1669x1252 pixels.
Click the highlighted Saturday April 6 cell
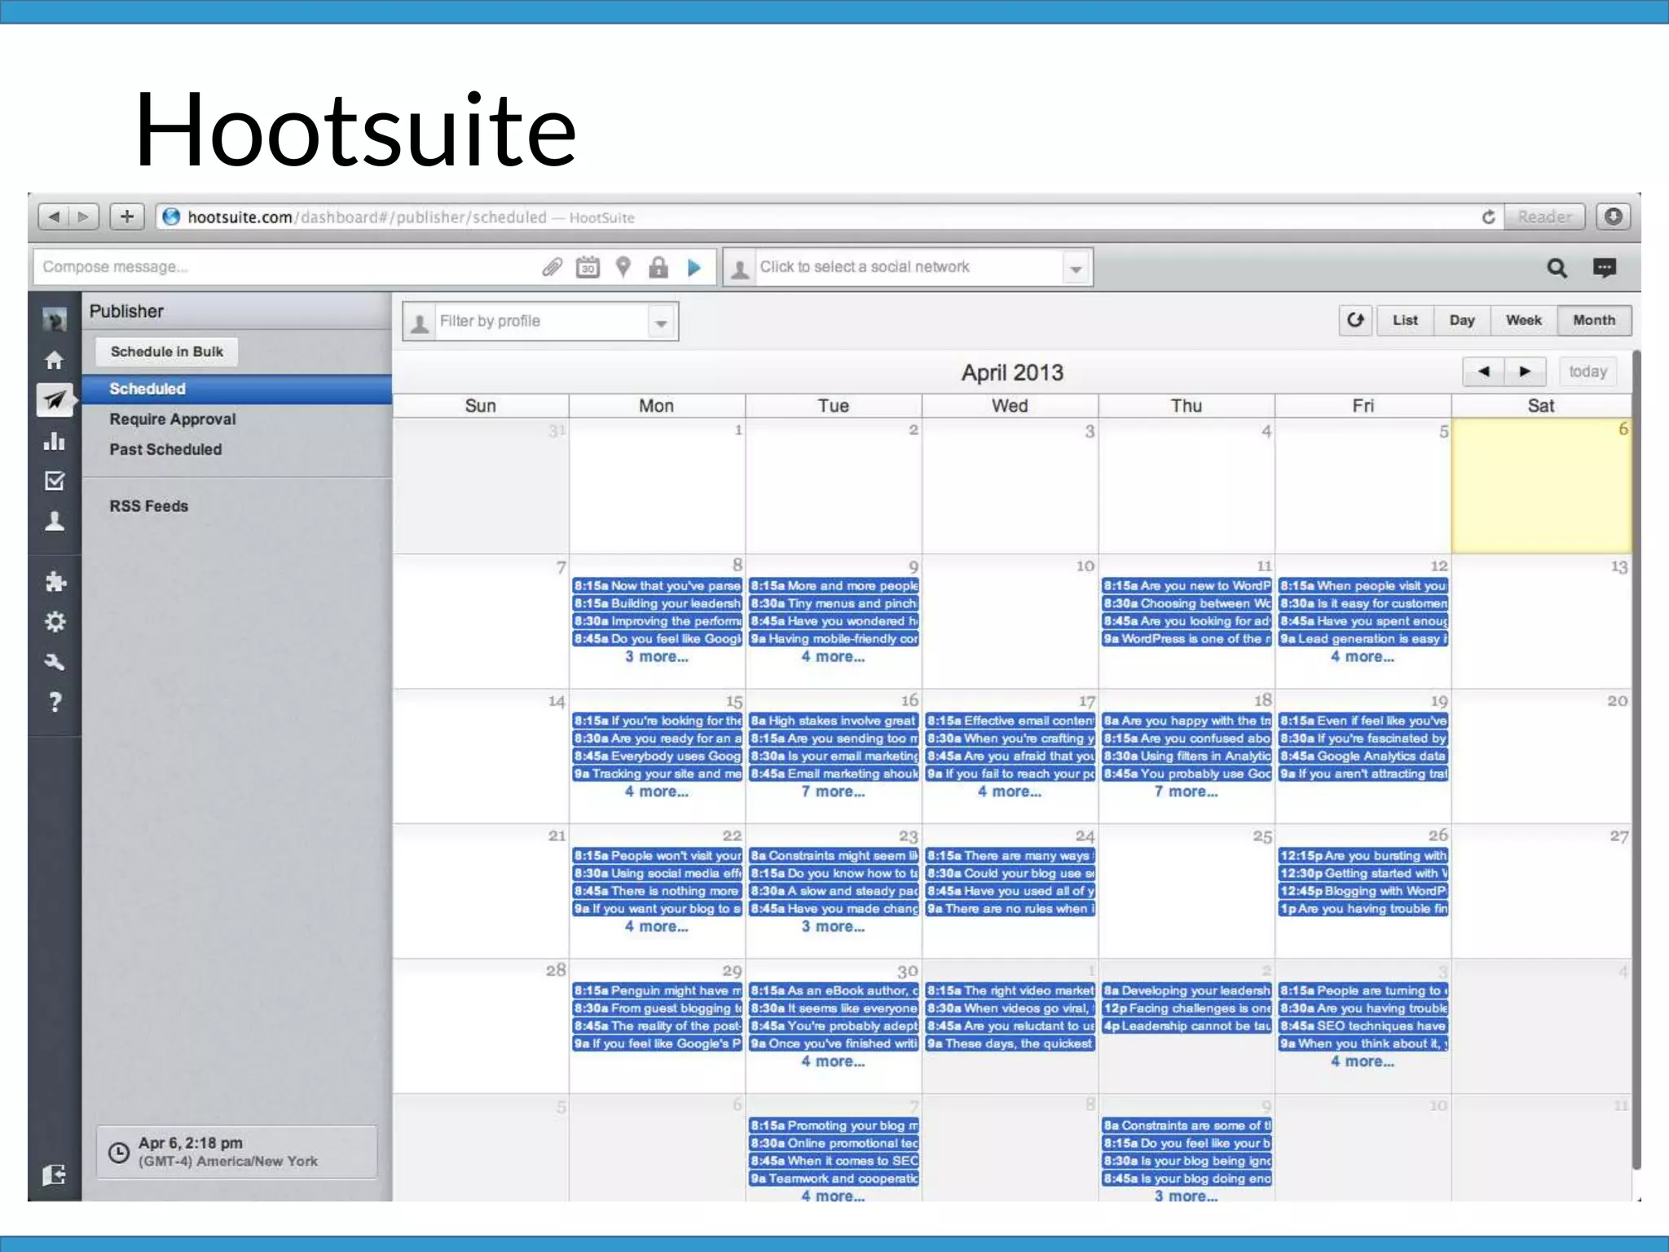pyautogui.click(x=1541, y=486)
